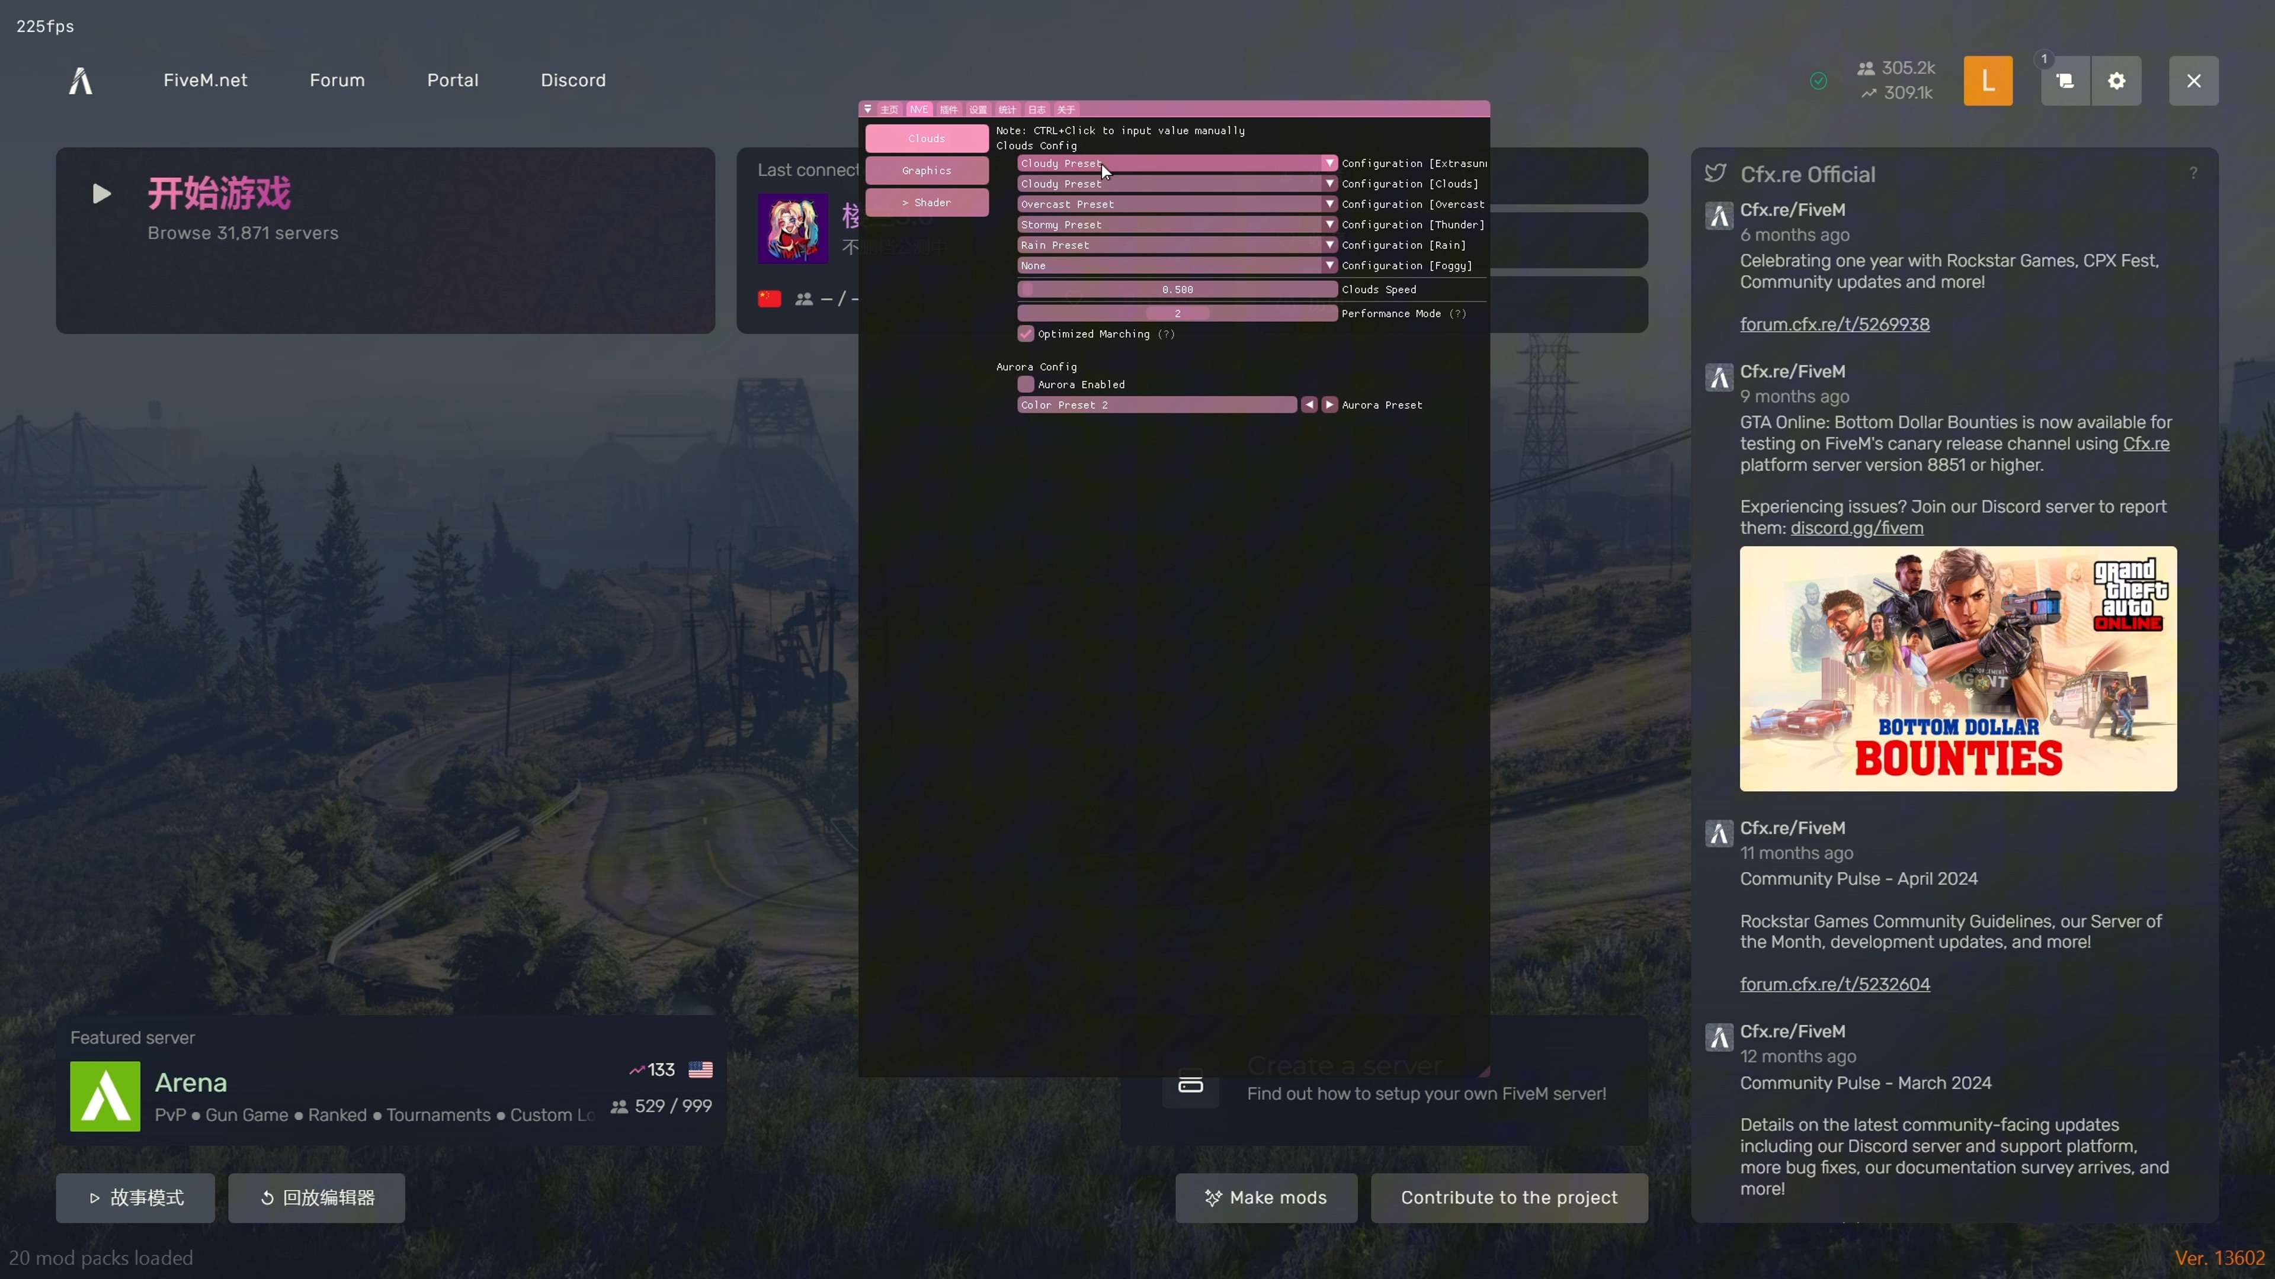Click the 回放编辑器 replay editor button
The width and height of the screenshot is (2275, 1279).
[x=316, y=1198]
